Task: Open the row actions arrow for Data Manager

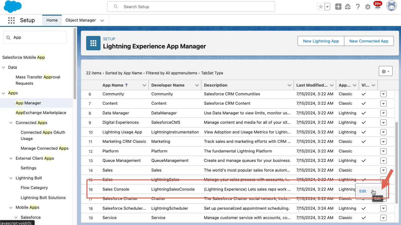Action: 383,113
